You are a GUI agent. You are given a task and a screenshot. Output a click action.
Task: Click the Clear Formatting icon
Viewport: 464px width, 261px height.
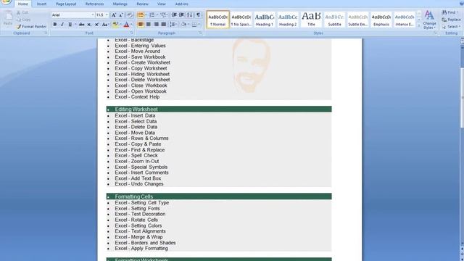130,15
